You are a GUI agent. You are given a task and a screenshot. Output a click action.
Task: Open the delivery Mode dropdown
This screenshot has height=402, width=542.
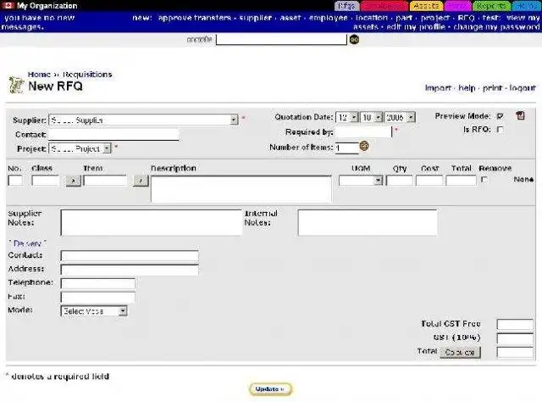94,311
